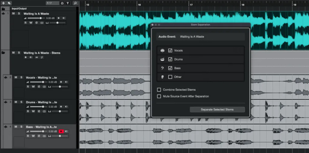This screenshot has width=309, height=153.
Task: Open the track preset camera dropdown
Action: 62,3
